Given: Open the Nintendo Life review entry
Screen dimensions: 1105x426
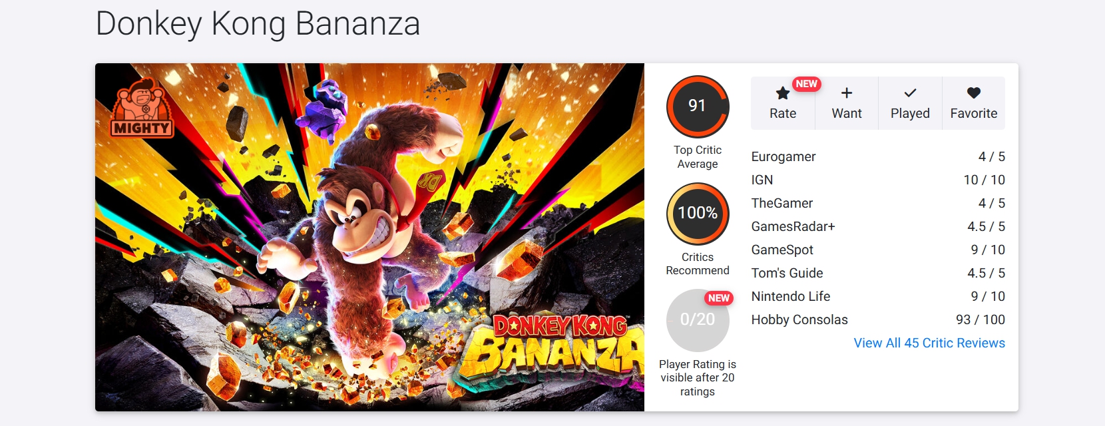Looking at the screenshot, I should pyautogui.click(x=878, y=296).
